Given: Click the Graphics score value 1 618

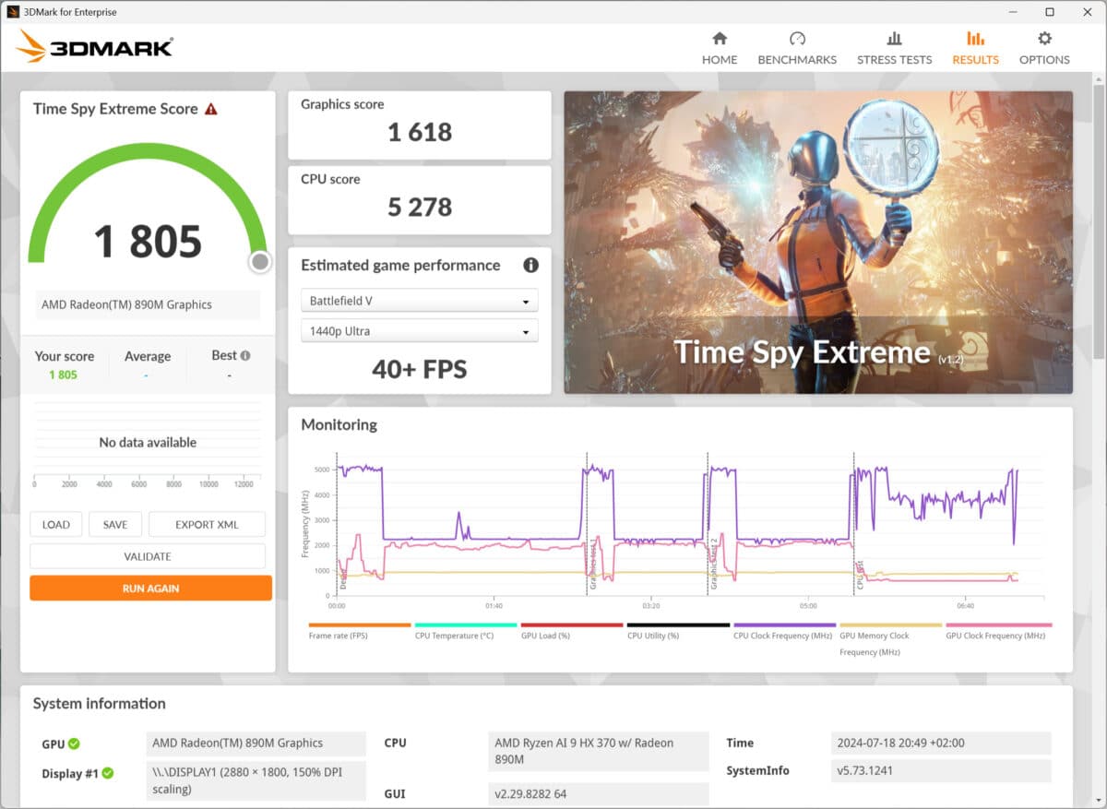Looking at the screenshot, I should (420, 132).
